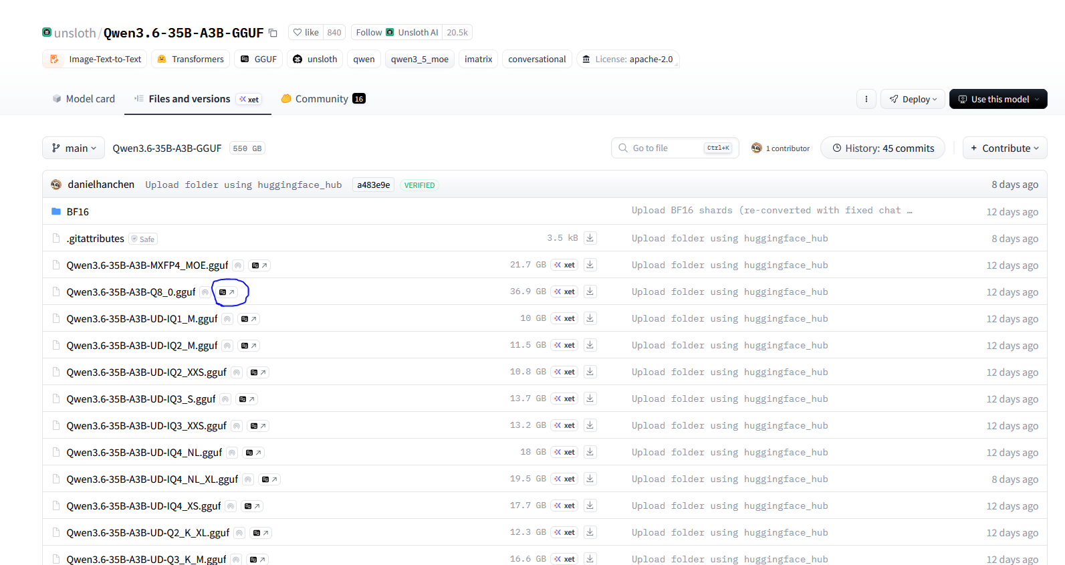
Task: Open the .gitattributes file
Action: 95,238
